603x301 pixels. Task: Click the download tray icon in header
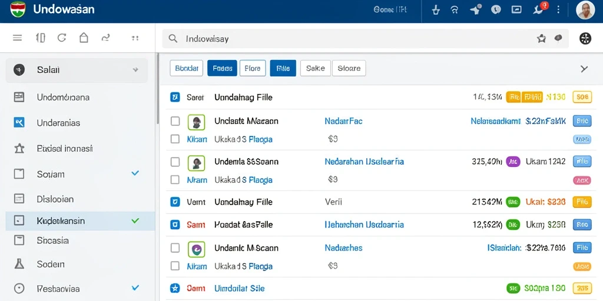[435, 10]
